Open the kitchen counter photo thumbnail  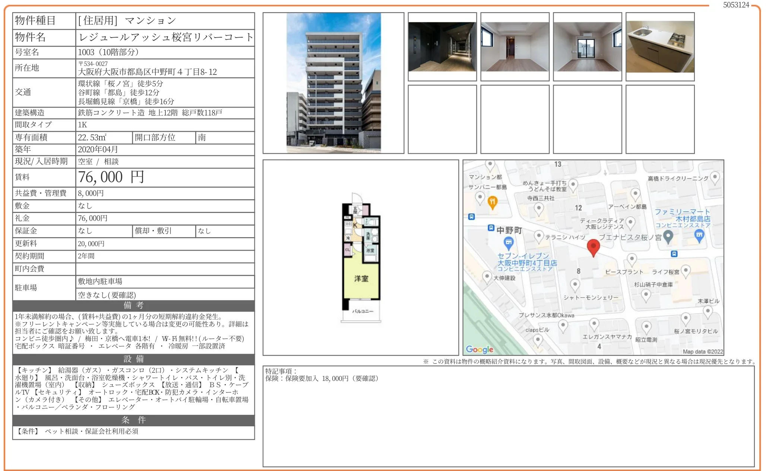[x=660, y=47]
